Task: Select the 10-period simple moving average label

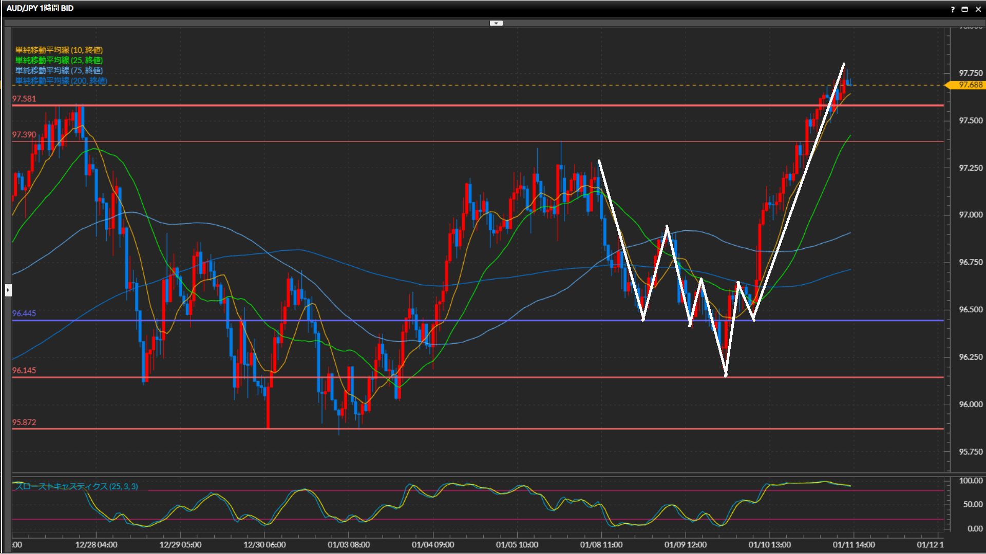Action: (59, 50)
